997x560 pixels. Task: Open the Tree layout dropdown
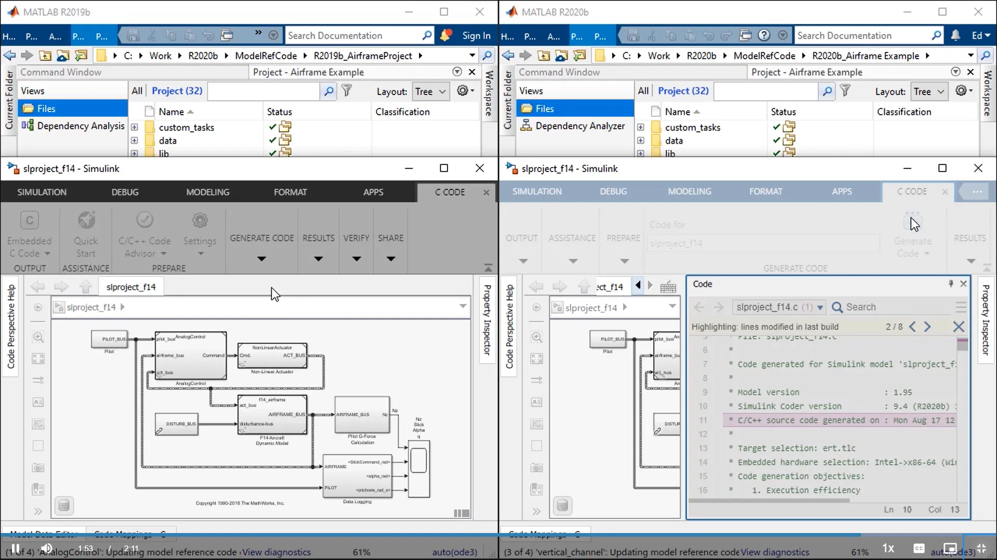(x=430, y=91)
